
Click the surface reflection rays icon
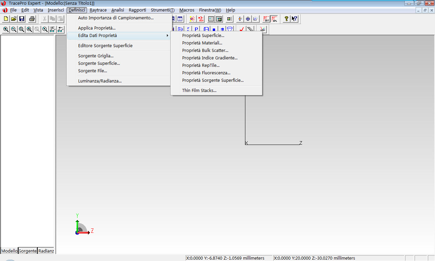(x=262, y=30)
